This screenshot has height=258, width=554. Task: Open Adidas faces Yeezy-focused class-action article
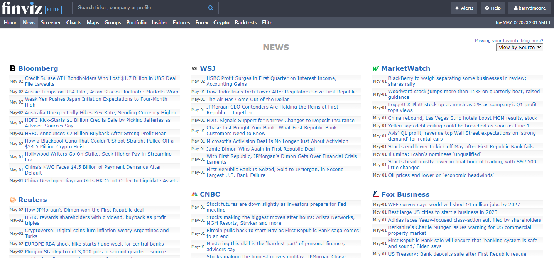tap(465, 220)
